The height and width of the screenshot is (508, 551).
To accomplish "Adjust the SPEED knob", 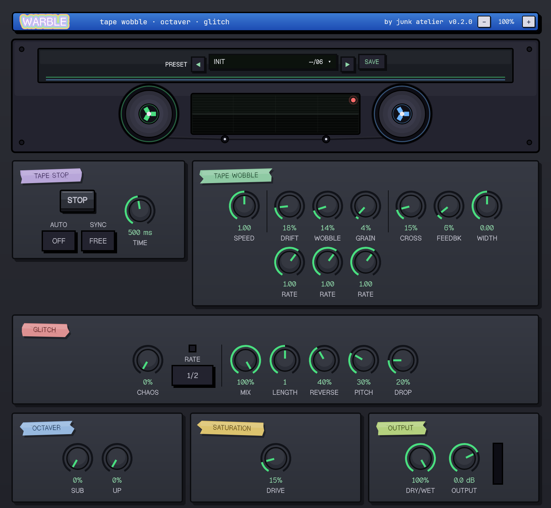I will coord(244,206).
